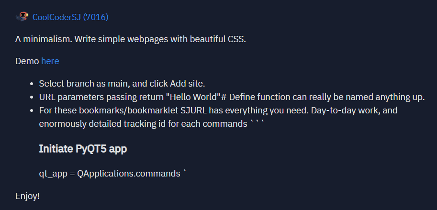This screenshot has width=437, height=210.
Task: Open the CoolCoderSJ (7016) profile link
Action: (x=70, y=17)
